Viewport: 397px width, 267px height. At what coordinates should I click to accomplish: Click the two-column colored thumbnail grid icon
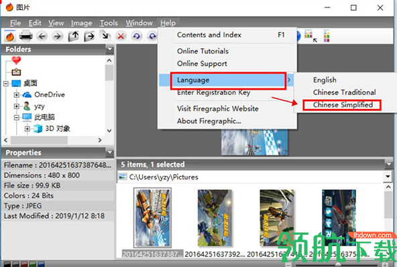point(327,36)
